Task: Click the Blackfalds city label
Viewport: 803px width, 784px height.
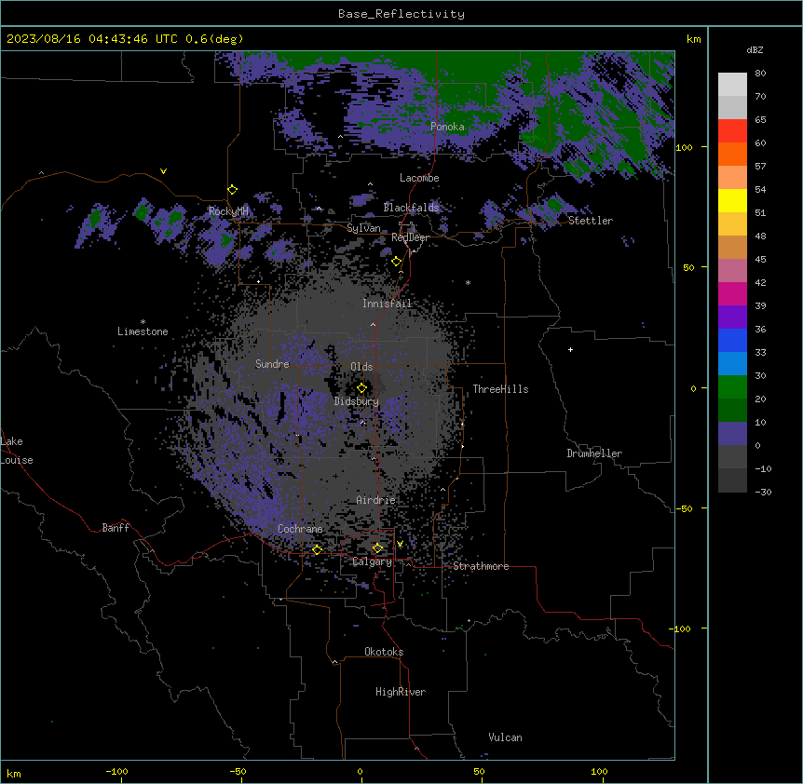Action: click(411, 208)
